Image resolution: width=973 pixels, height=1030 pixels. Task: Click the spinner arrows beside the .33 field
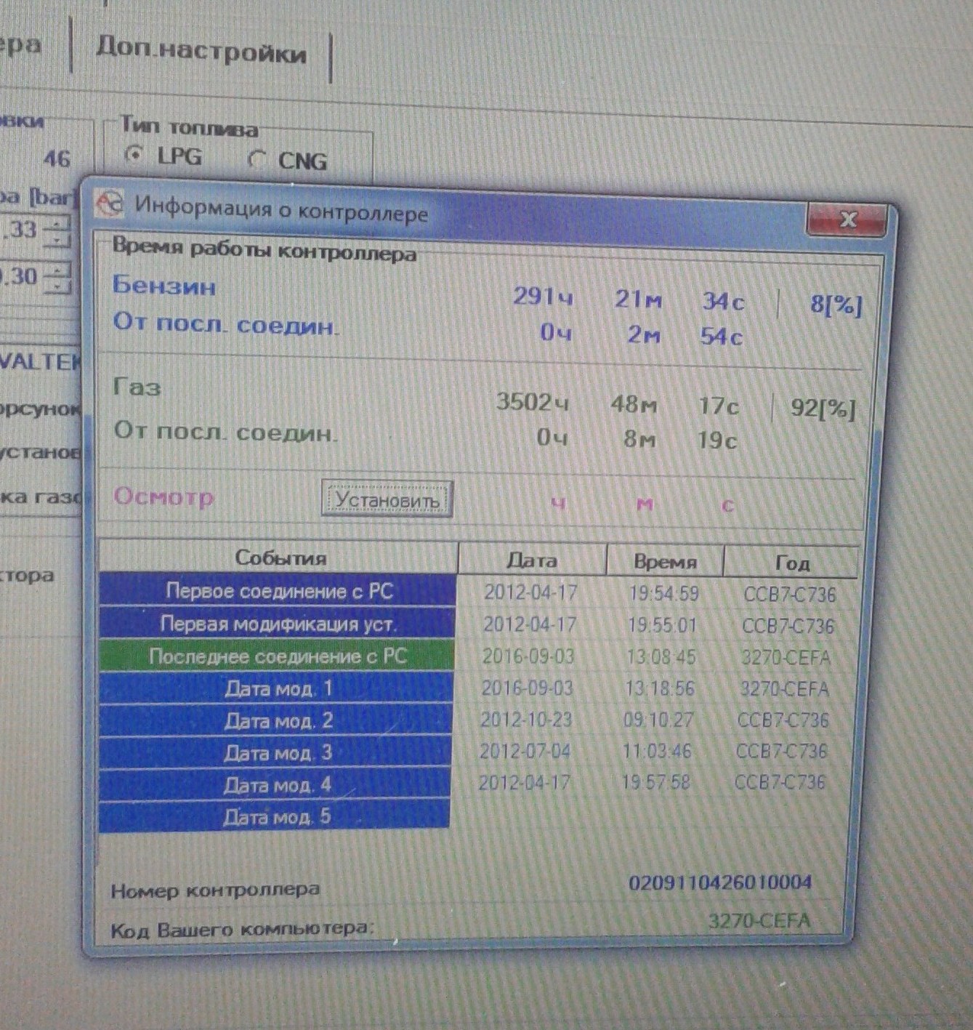[x=58, y=231]
